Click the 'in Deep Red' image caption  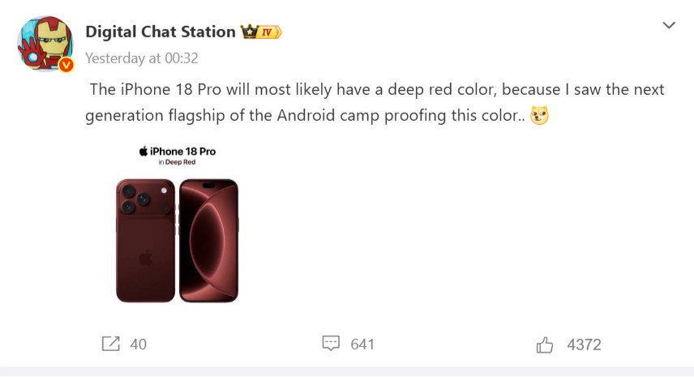177,162
